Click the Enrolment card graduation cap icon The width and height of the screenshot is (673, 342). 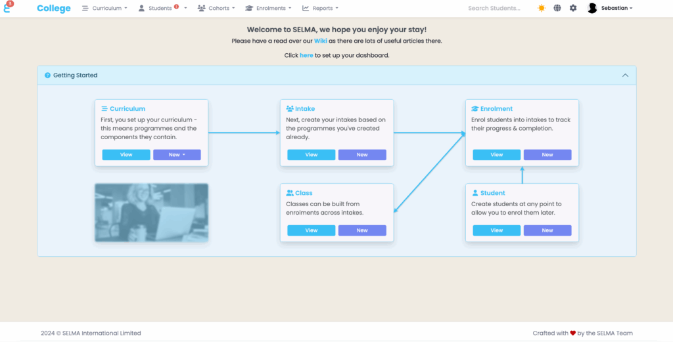(x=475, y=109)
